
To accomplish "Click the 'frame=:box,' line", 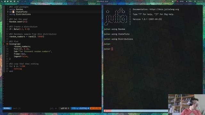I will click(x=20, y=54).
